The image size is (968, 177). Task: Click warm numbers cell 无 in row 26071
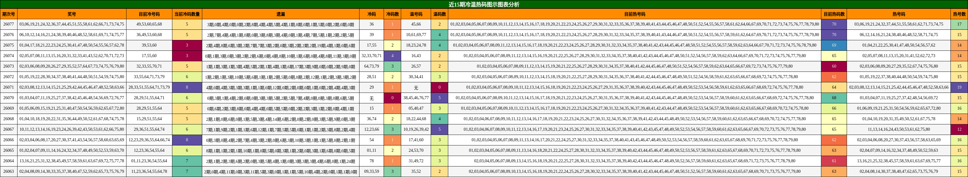point(416,87)
